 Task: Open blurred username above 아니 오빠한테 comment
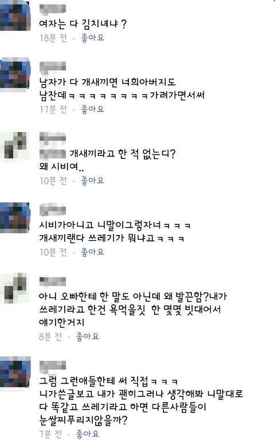pos(53,281)
